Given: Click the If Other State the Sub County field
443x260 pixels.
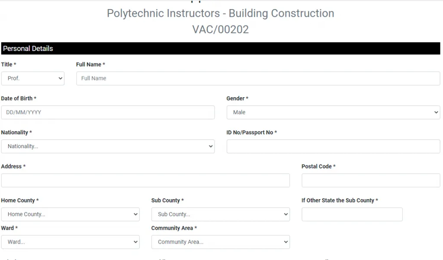Looking at the screenshot, I should [x=352, y=215].
